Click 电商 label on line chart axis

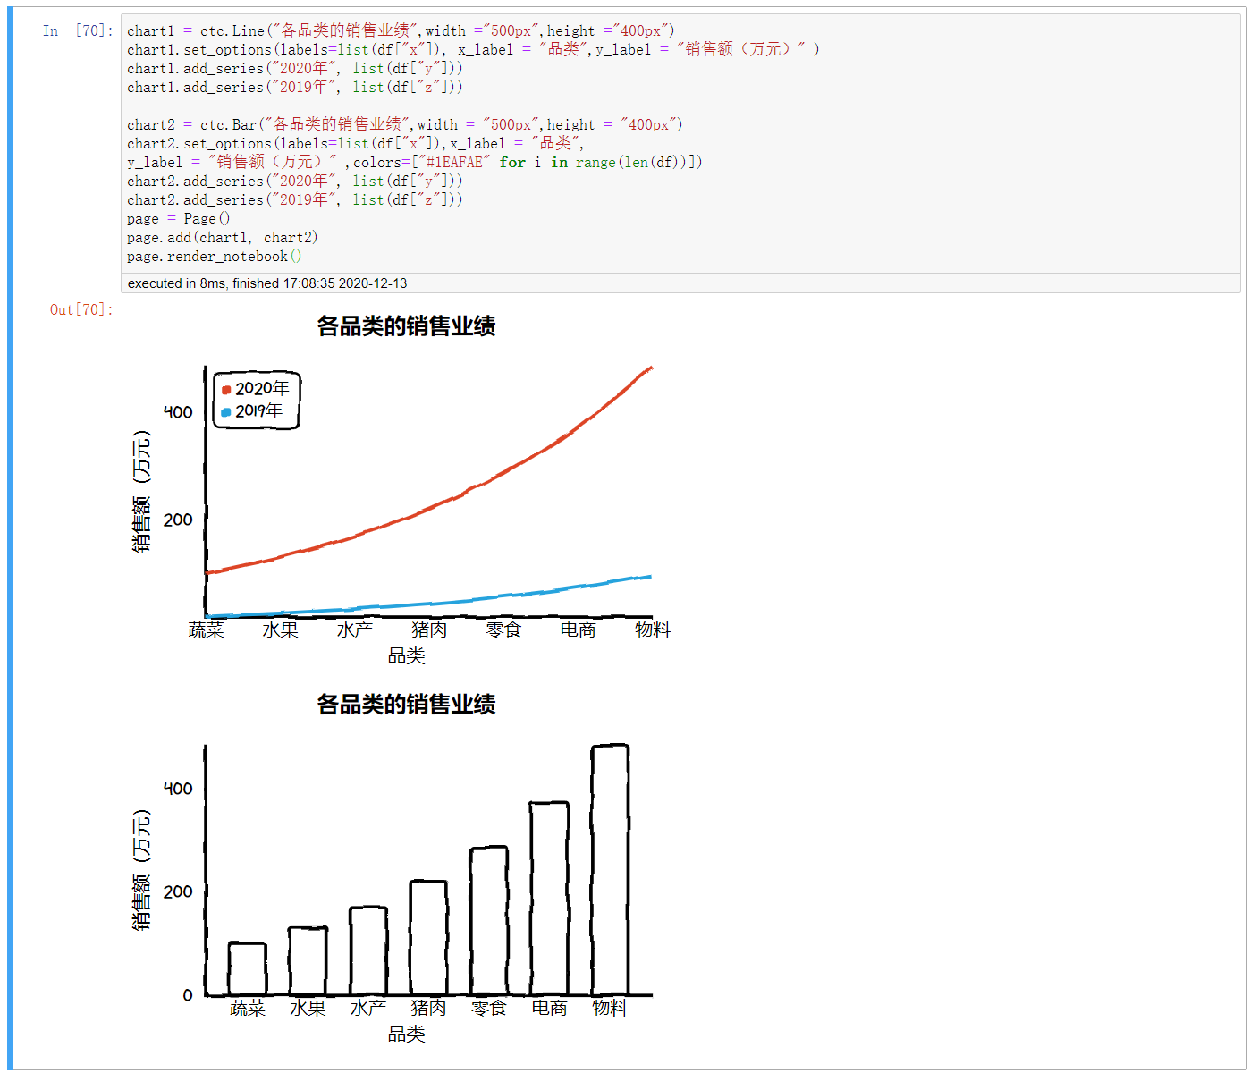click(578, 629)
